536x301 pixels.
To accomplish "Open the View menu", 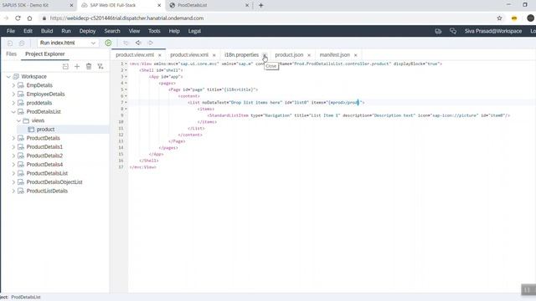I will 134,31.
